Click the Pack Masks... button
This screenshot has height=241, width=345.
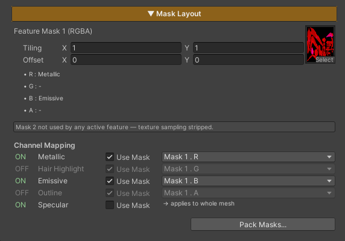click(x=263, y=224)
